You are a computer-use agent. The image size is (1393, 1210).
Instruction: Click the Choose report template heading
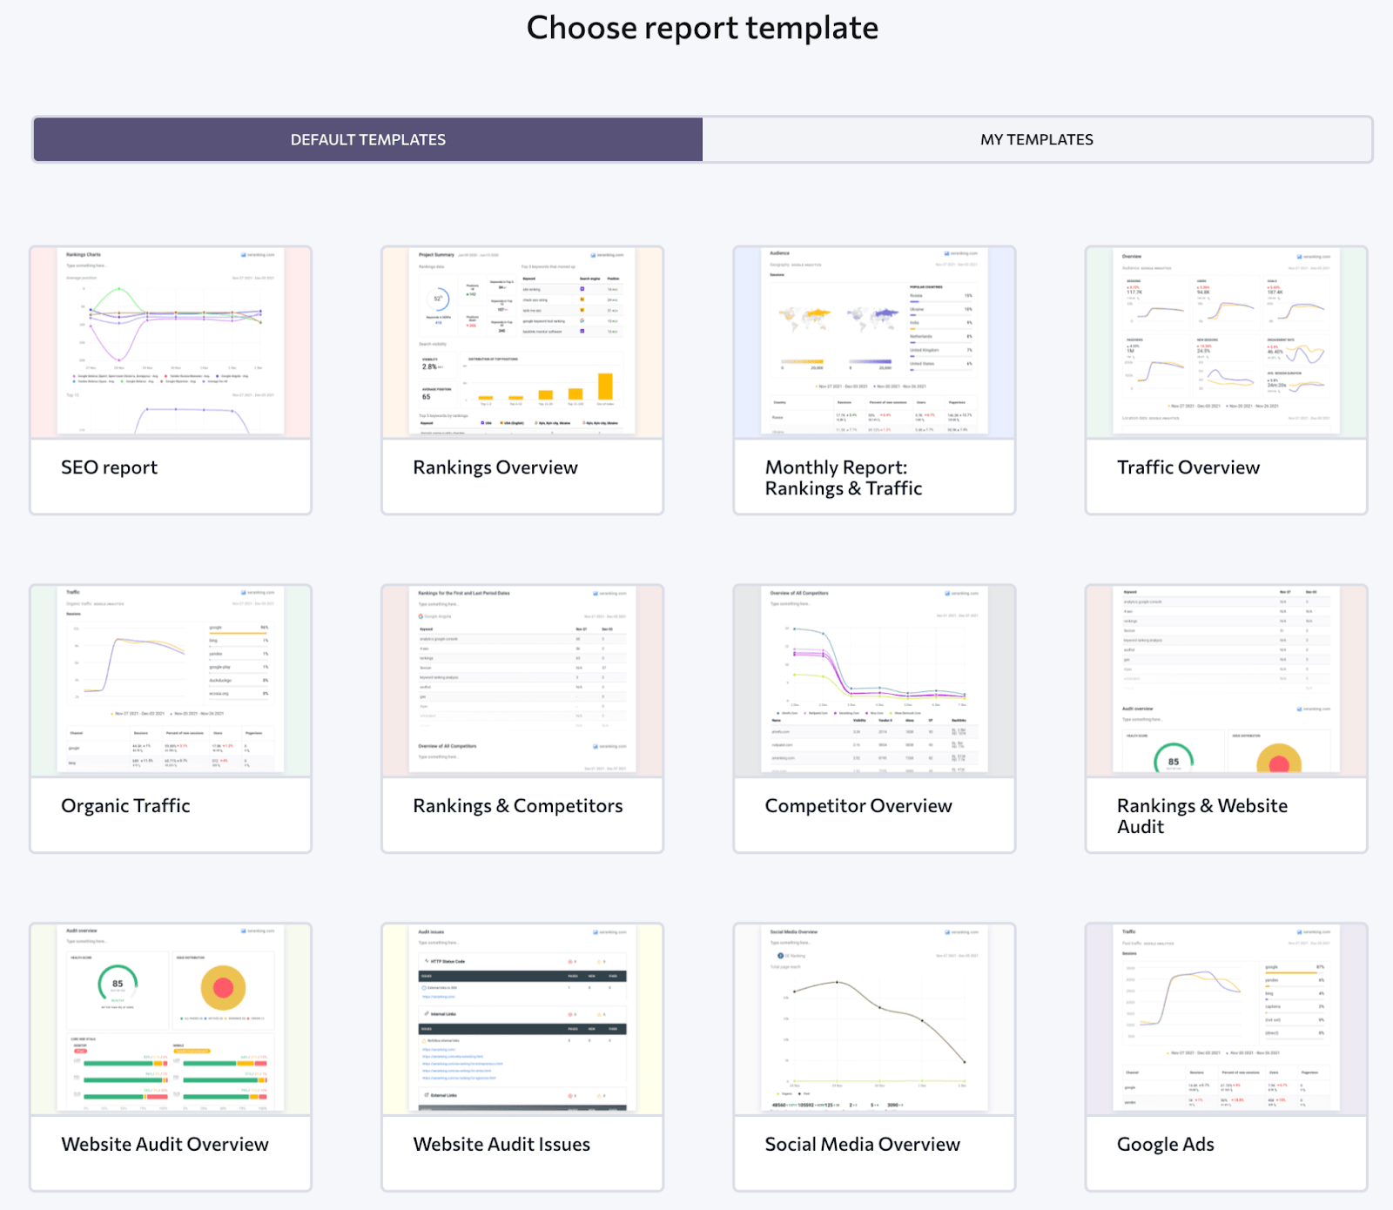coord(702,27)
